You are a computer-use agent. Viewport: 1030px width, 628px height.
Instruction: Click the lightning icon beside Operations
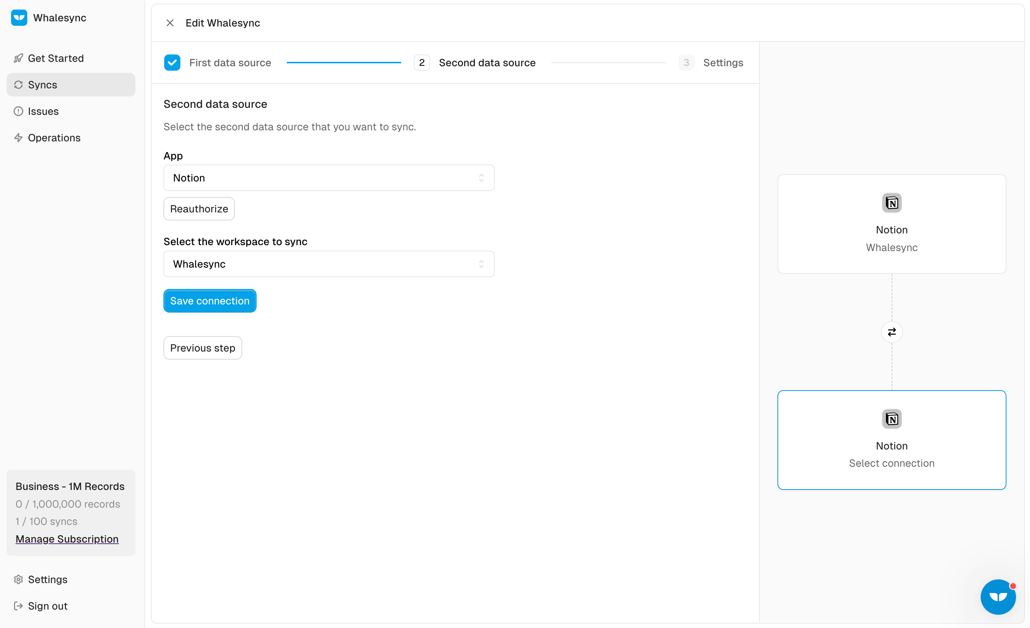(18, 138)
